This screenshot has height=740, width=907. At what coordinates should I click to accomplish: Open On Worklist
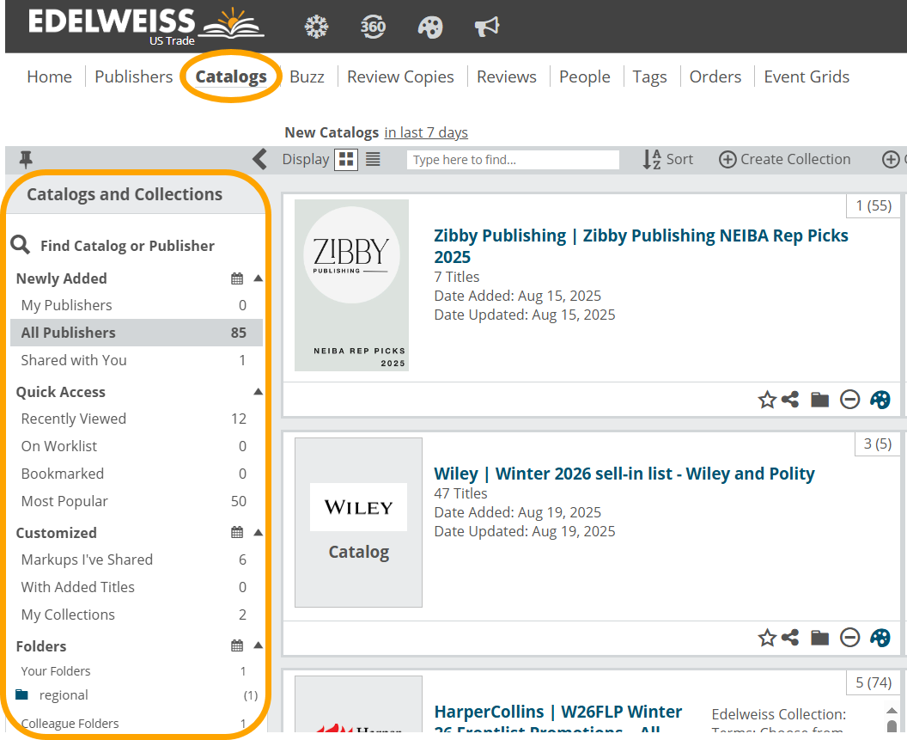(x=137, y=446)
